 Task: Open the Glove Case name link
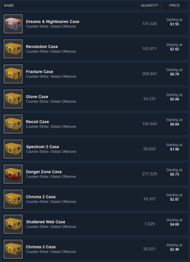pyautogui.click(x=37, y=97)
